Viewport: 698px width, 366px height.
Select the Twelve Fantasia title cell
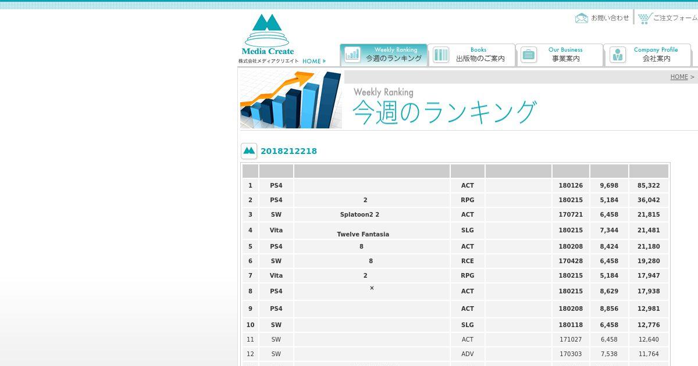coord(372,230)
